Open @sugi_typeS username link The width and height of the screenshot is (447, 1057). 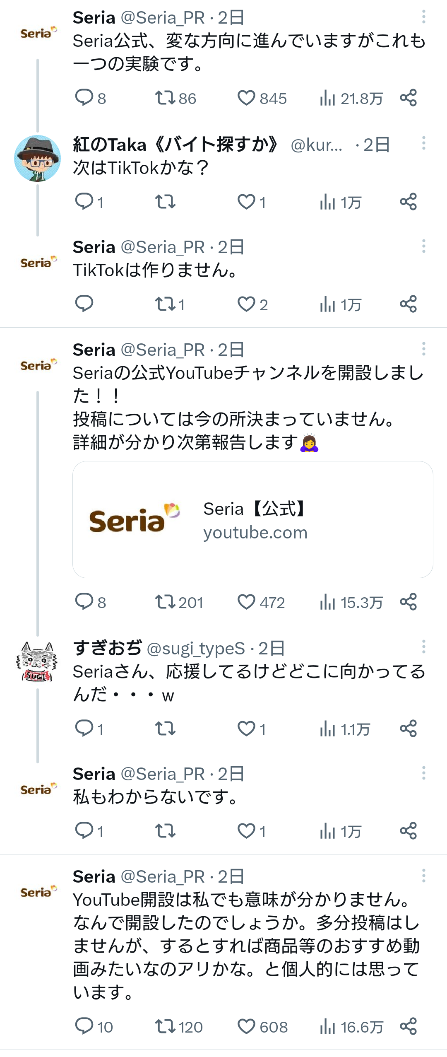pyautogui.click(x=196, y=648)
